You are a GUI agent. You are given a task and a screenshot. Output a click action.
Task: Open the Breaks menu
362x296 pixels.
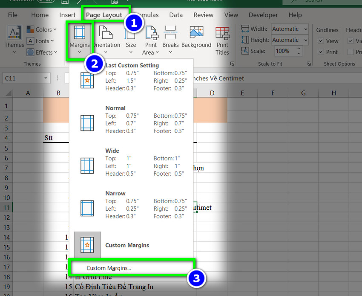(x=170, y=39)
